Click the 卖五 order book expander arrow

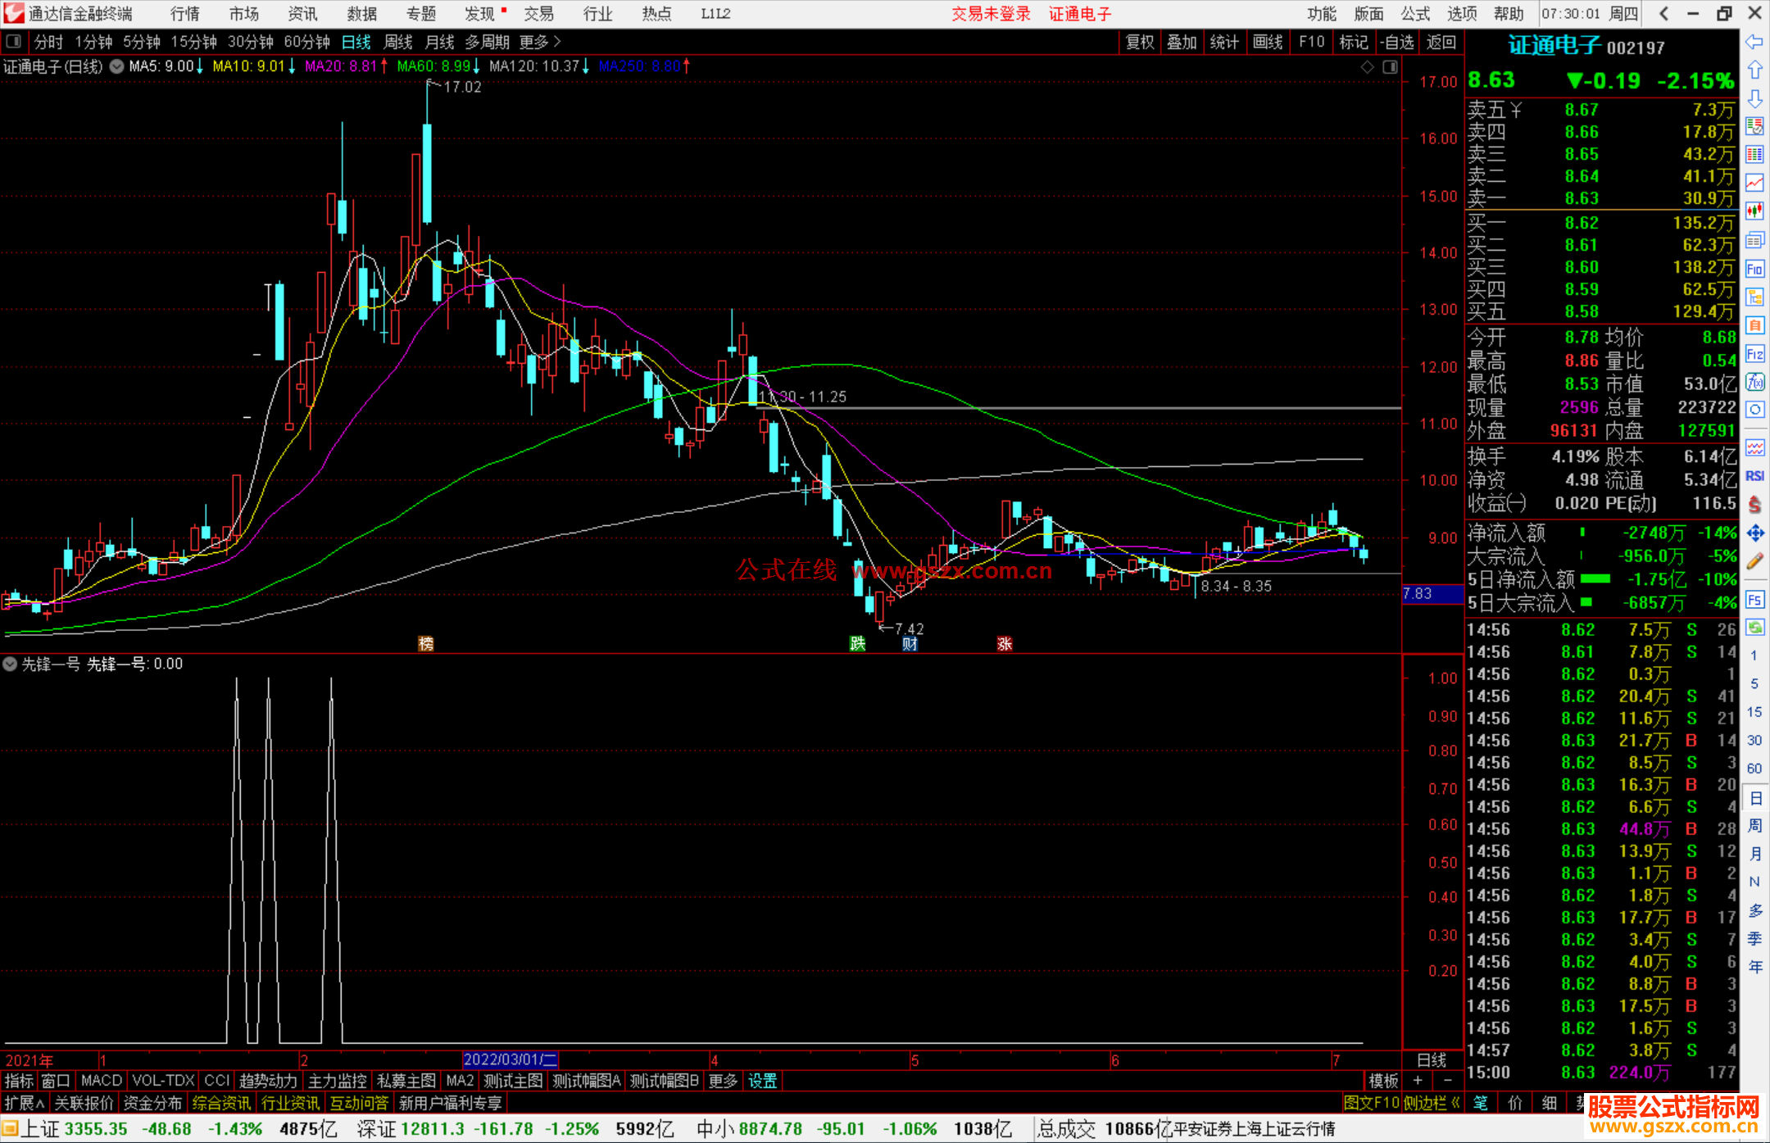coord(1516,110)
